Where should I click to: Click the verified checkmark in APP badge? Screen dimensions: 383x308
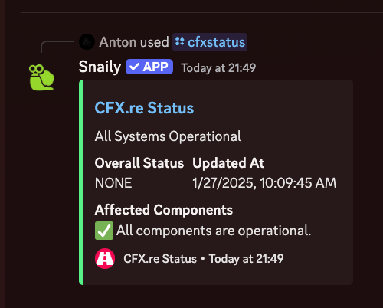[x=134, y=67]
